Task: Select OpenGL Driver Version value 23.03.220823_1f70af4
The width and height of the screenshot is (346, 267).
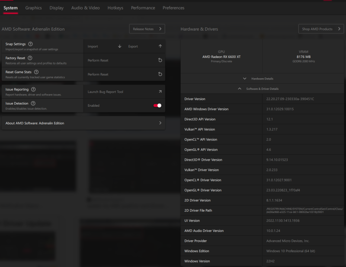Action: pos(283,190)
